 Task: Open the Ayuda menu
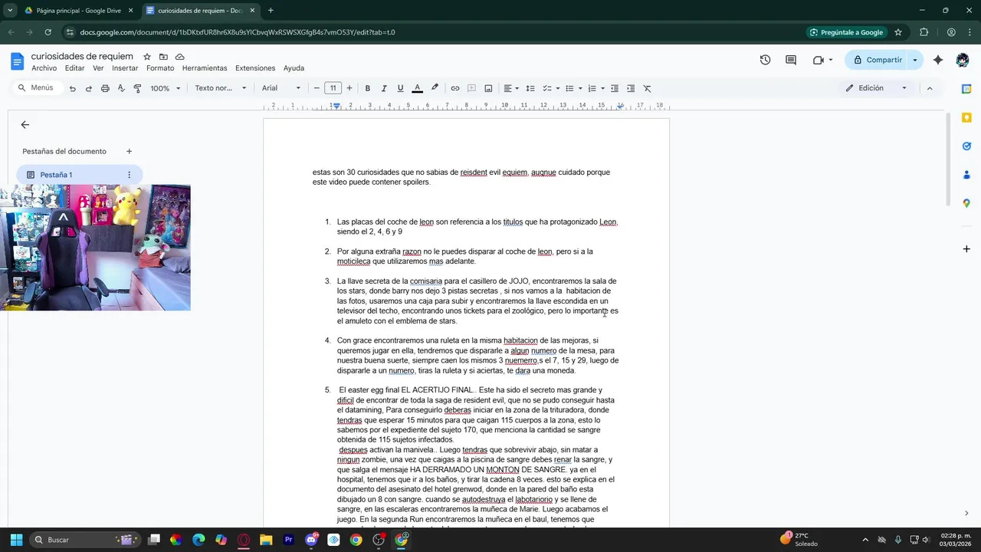pyautogui.click(x=294, y=68)
